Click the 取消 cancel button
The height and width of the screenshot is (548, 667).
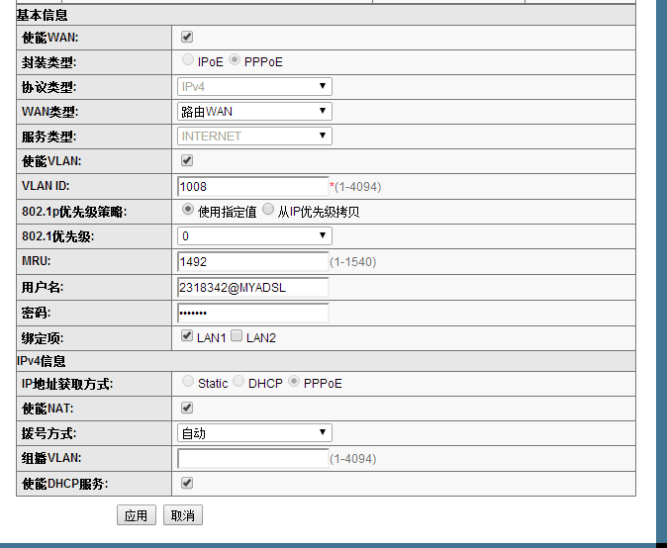[x=182, y=515]
